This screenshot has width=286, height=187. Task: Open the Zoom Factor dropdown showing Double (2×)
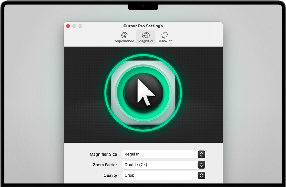coord(159,165)
